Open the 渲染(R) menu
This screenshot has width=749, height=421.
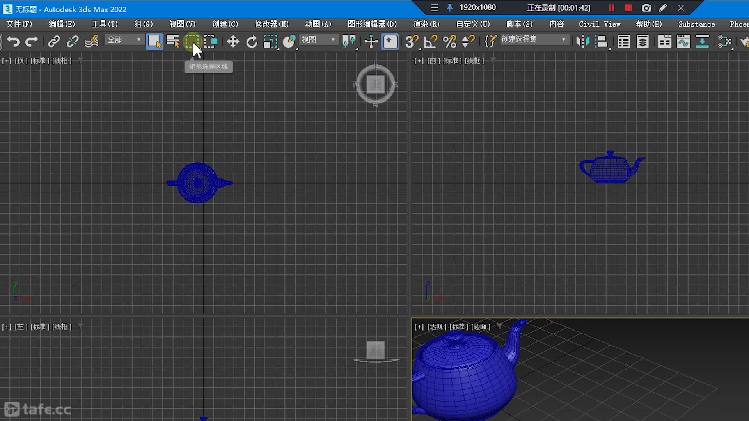click(426, 24)
